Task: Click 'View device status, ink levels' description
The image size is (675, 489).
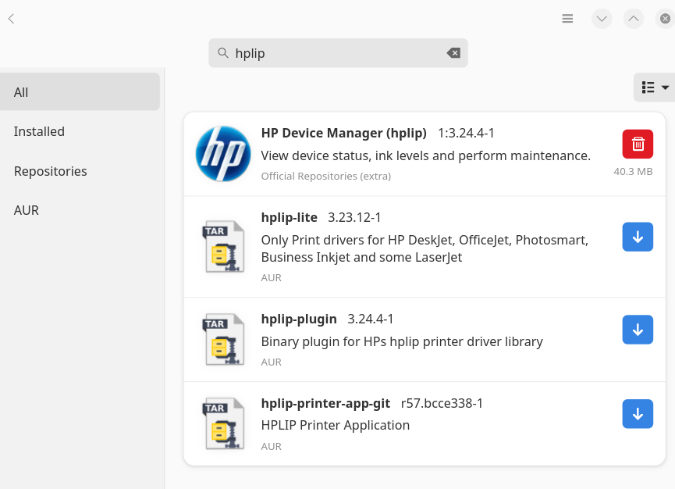Action: [425, 155]
